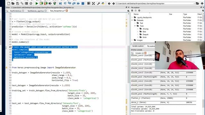Sort files by Type column header
205x115 pixels.
pyautogui.click(x=185, y=14)
